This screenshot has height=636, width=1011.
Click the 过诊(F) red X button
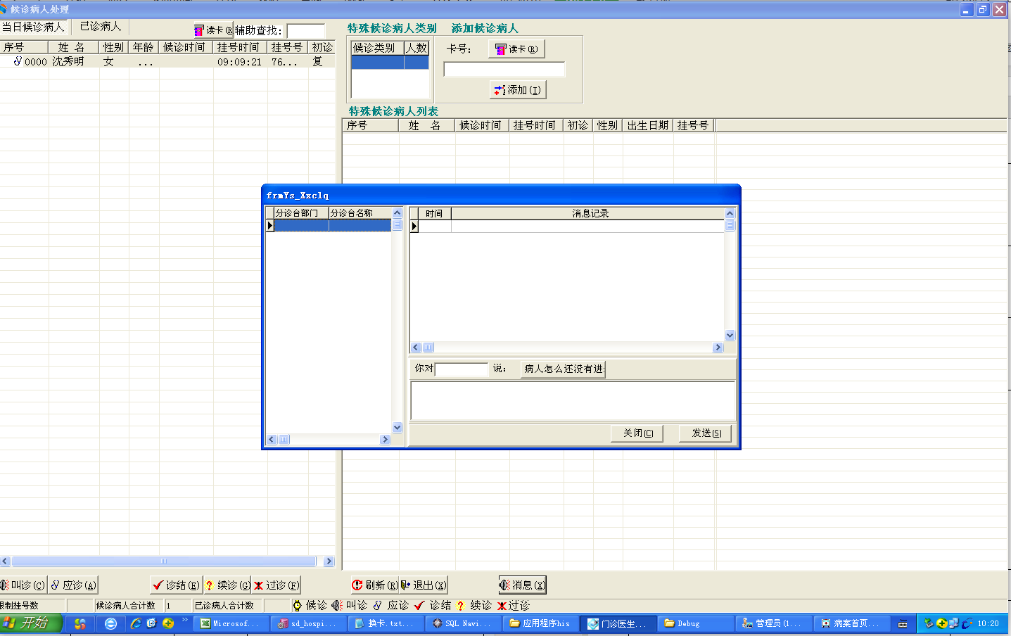click(276, 585)
